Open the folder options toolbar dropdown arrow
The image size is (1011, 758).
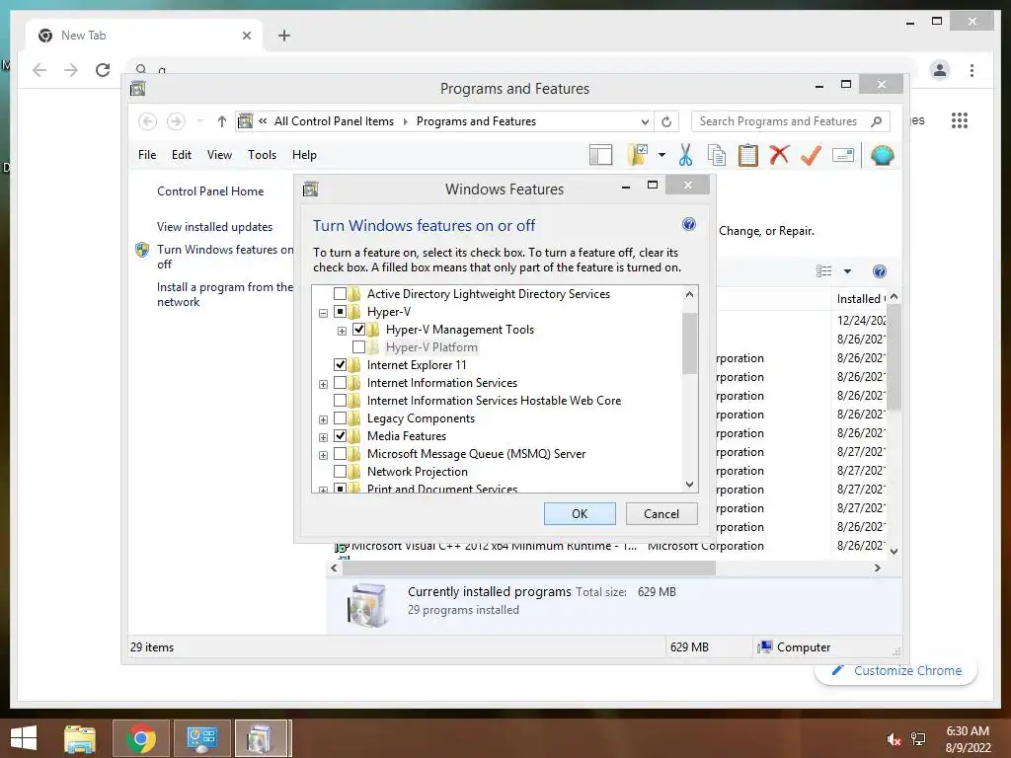[661, 155]
